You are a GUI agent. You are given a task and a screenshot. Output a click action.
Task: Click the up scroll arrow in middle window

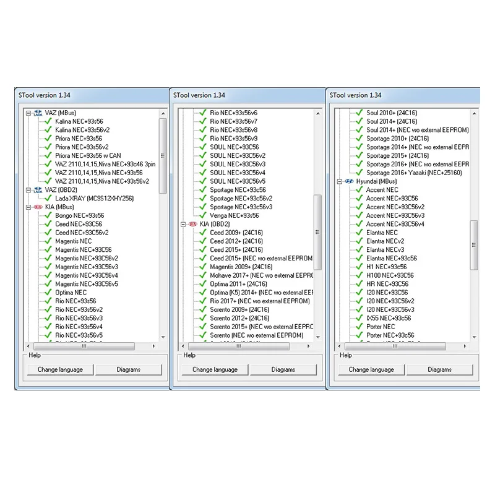[318, 113]
